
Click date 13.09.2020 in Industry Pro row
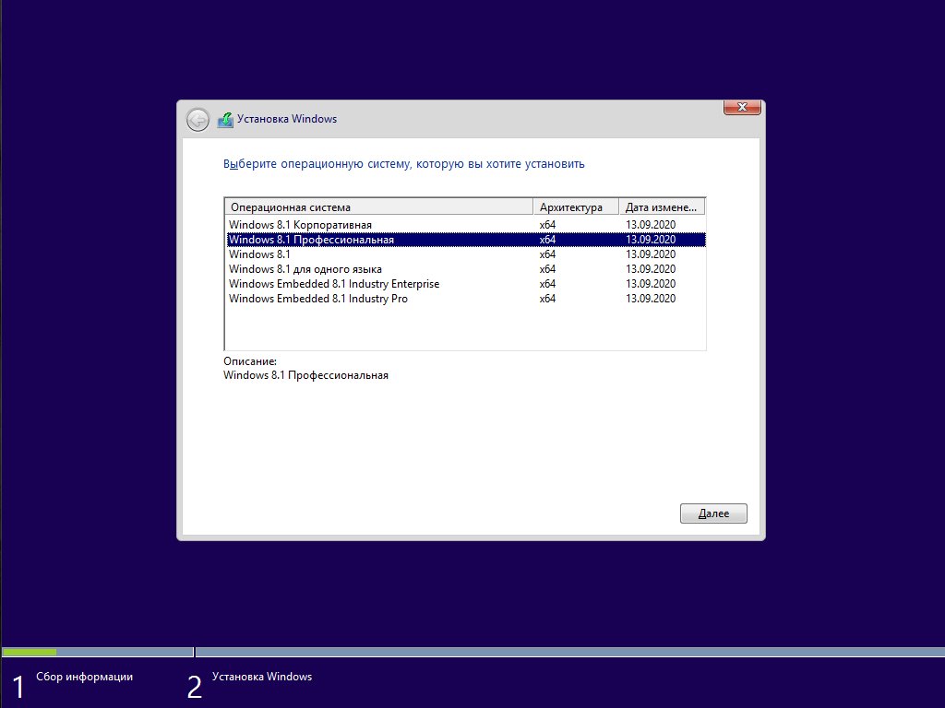point(651,299)
